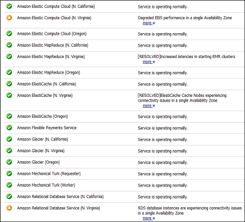Click status icon for Glacier N. Virginia

coord(9,150)
